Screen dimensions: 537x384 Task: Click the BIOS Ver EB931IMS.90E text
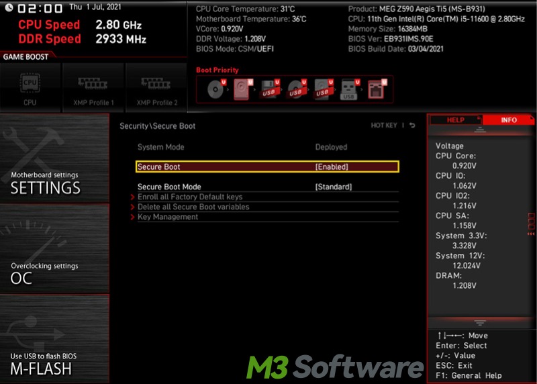(391, 39)
